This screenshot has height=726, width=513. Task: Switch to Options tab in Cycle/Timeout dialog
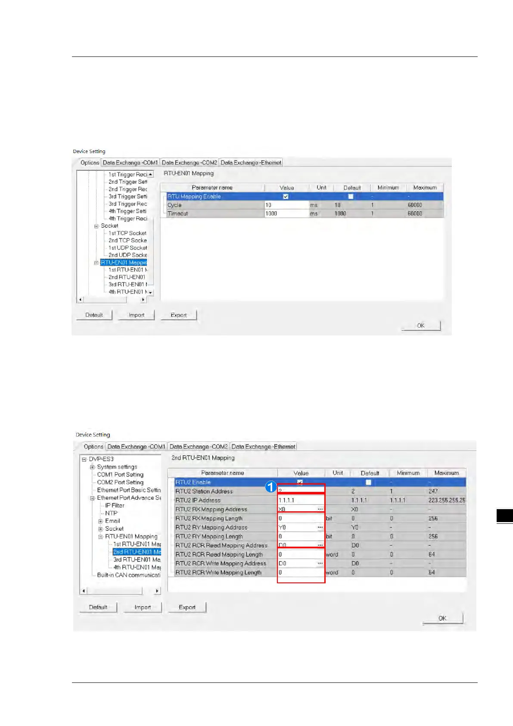[90, 163]
